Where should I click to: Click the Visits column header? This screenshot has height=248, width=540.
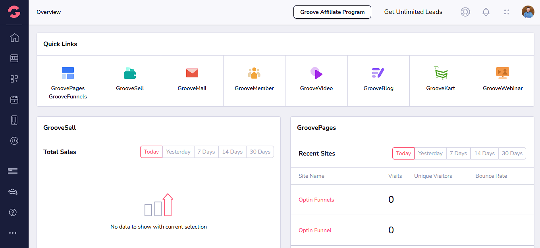click(x=395, y=176)
